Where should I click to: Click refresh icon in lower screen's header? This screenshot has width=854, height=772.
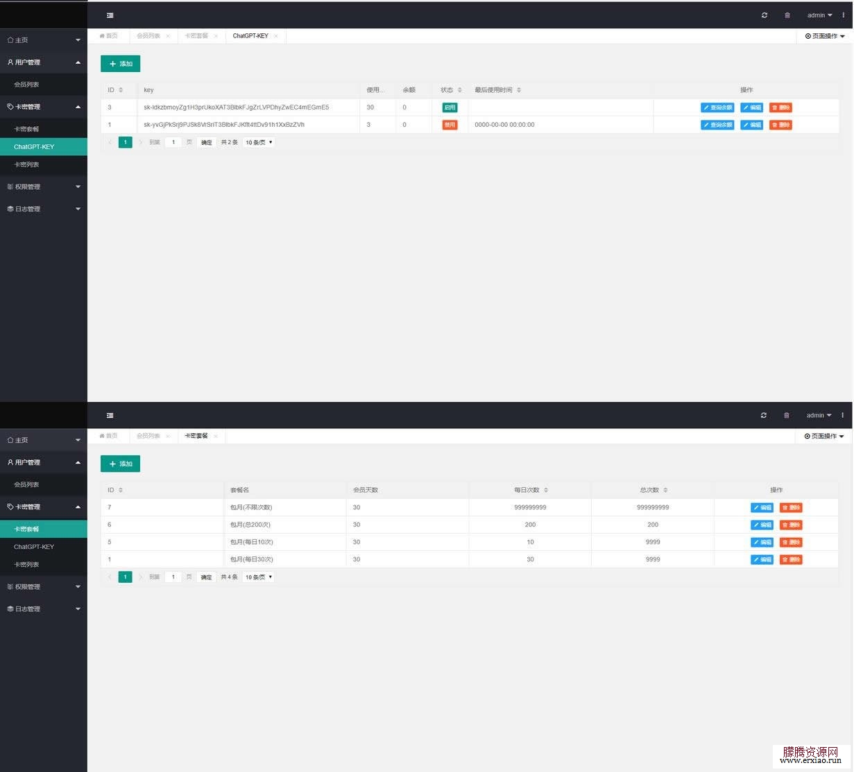click(x=764, y=415)
